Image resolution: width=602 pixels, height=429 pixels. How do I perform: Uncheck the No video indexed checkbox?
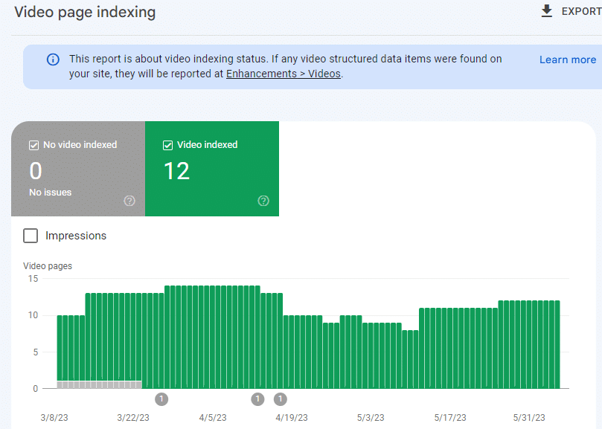(x=33, y=145)
